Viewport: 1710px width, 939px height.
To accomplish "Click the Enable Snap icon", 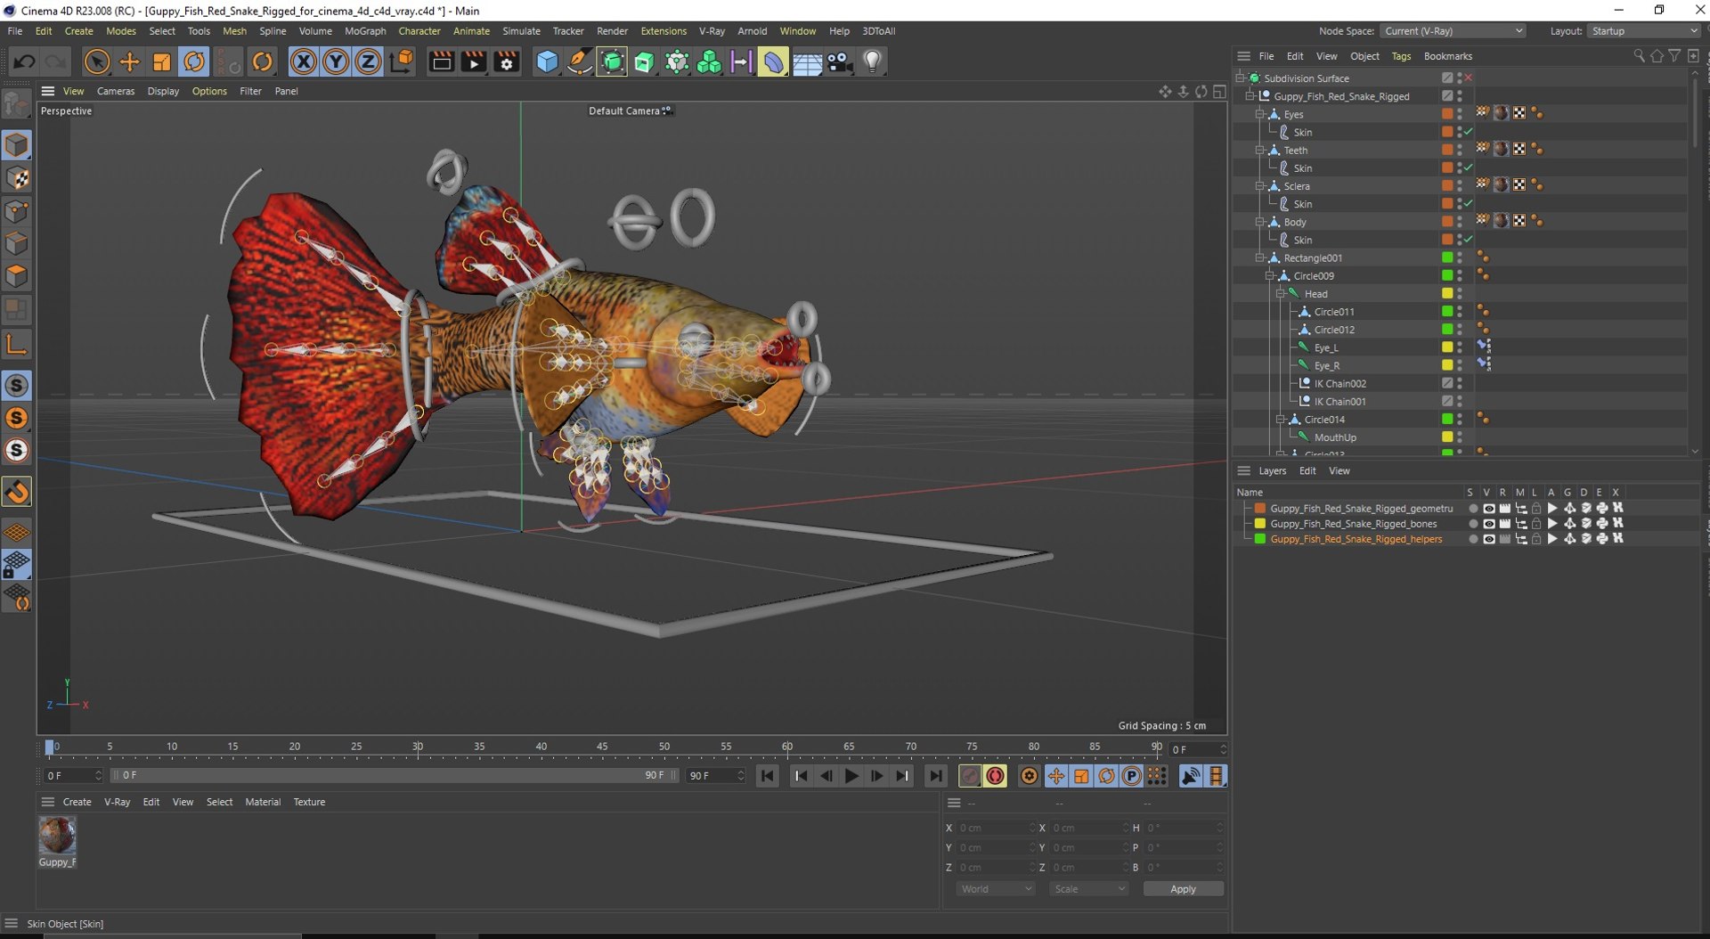I will tap(17, 492).
